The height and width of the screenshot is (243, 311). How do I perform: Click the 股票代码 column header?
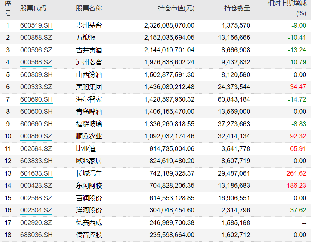point(33,8)
